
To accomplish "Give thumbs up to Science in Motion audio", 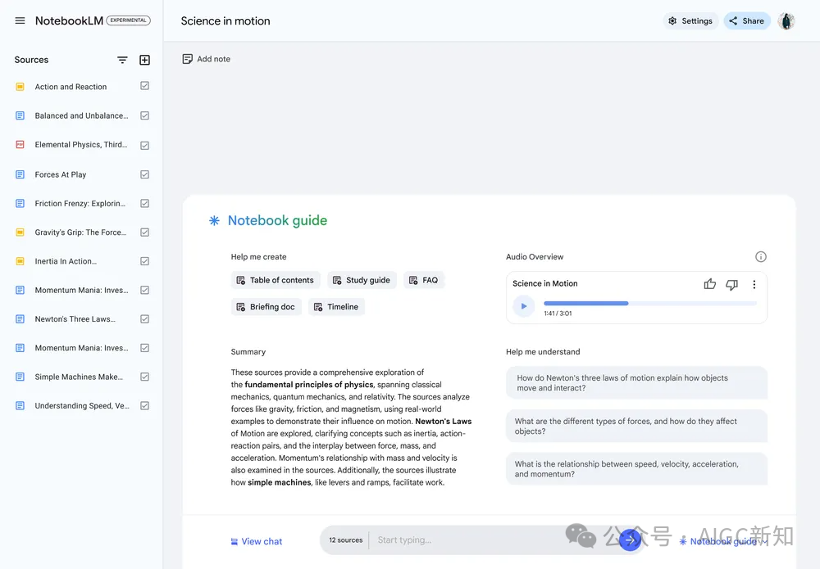I will 709,284.
